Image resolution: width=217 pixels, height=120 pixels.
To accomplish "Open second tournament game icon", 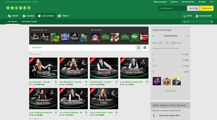I will (x=167, y=81).
